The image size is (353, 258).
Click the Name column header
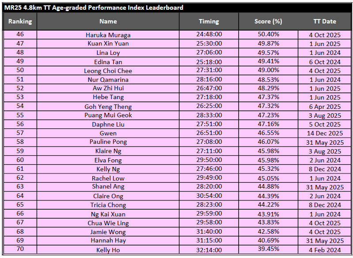(x=108, y=21)
